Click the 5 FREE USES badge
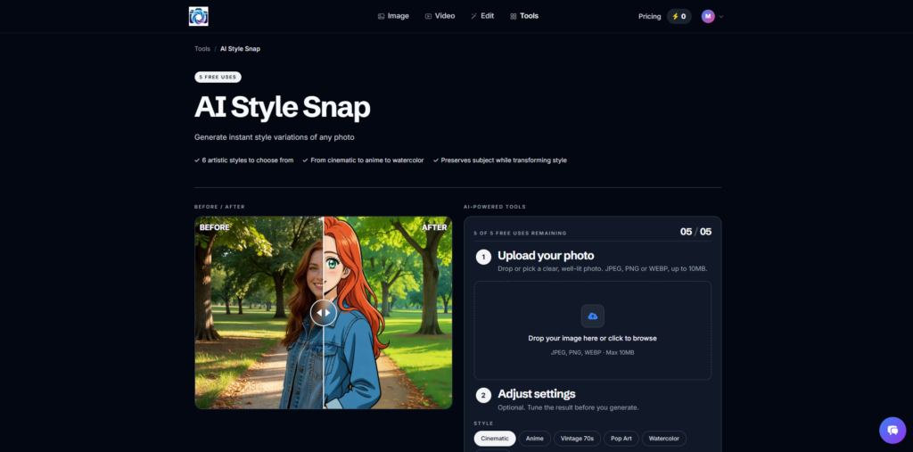The height and width of the screenshot is (452, 913). click(x=218, y=77)
